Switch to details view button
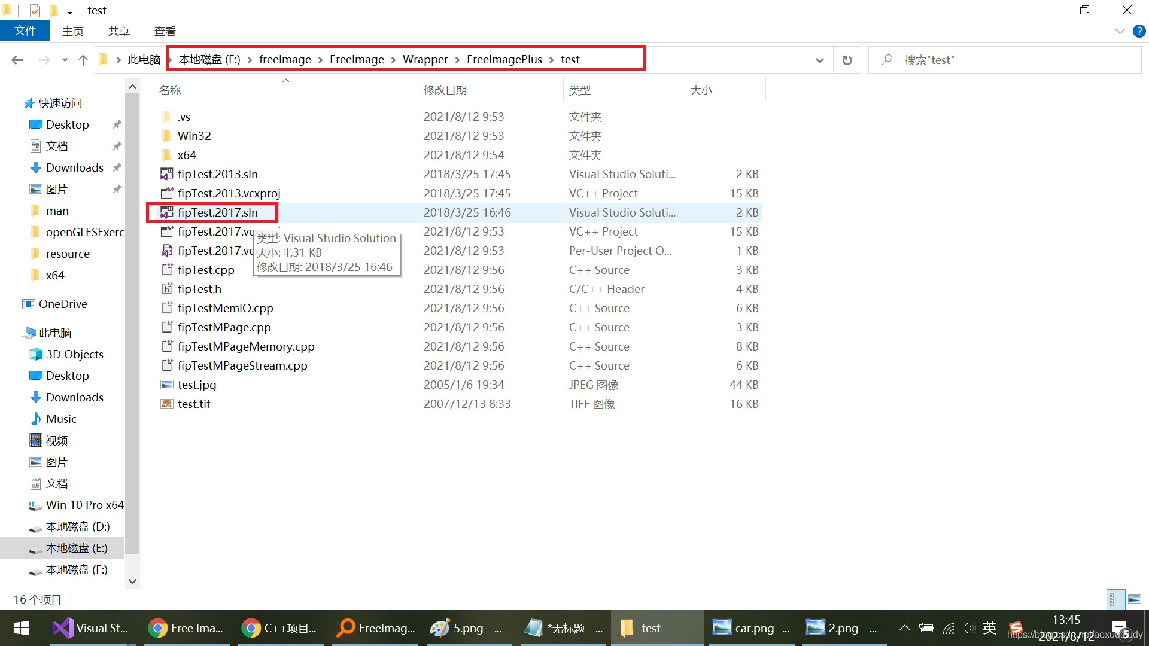 coord(1116,599)
